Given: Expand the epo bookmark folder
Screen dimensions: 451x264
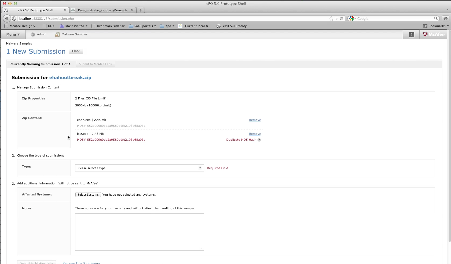Looking at the screenshot, I should 167,26.
